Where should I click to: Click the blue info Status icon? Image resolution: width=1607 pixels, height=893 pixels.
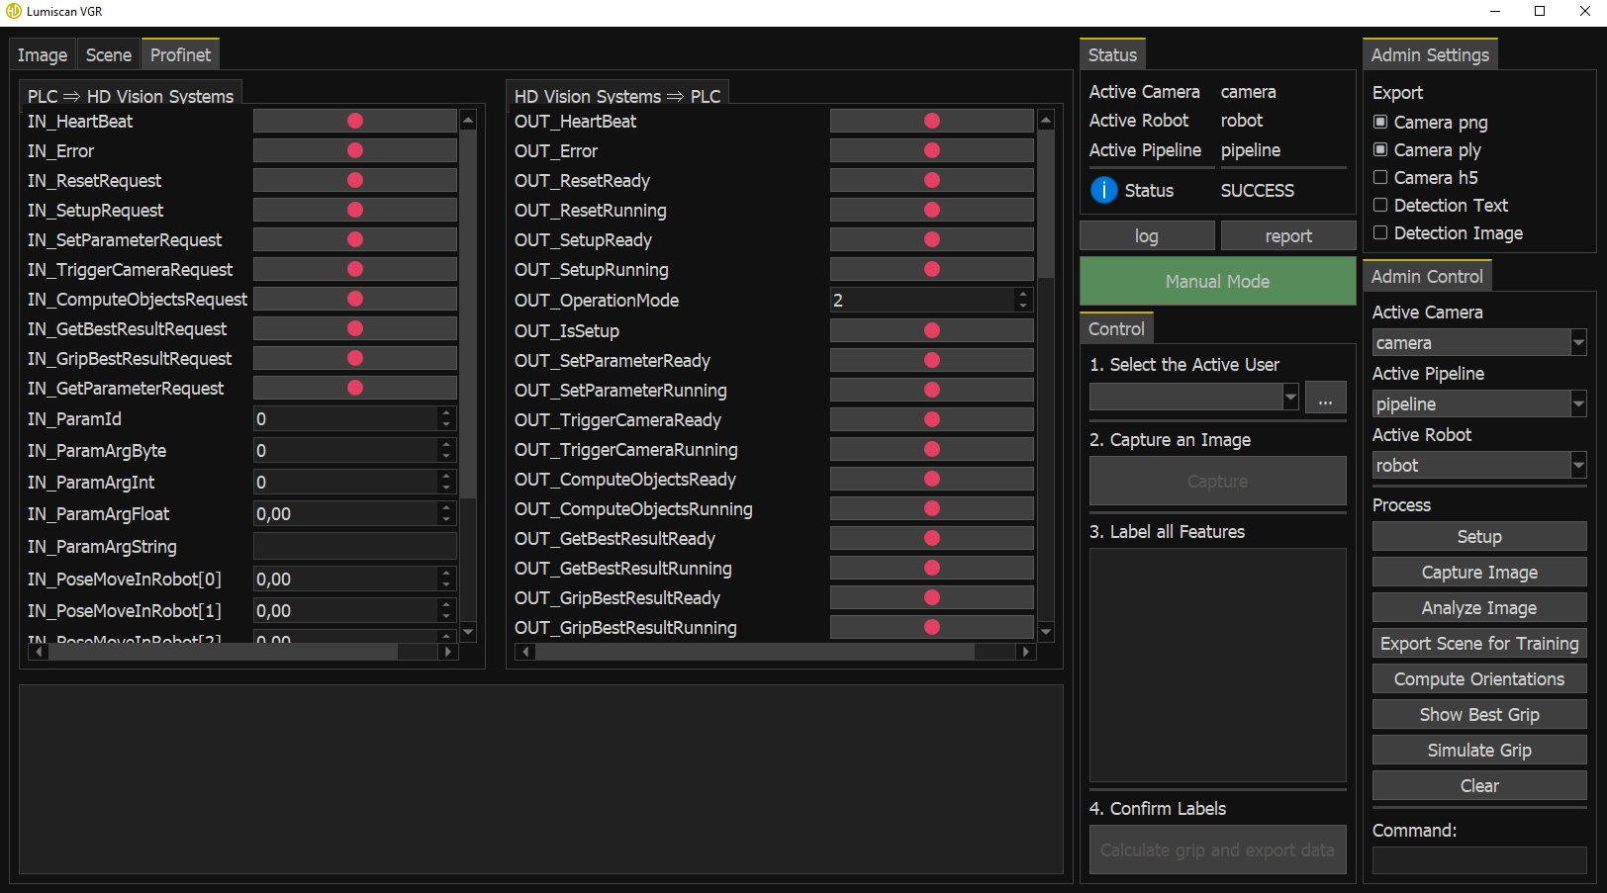click(1103, 190)
